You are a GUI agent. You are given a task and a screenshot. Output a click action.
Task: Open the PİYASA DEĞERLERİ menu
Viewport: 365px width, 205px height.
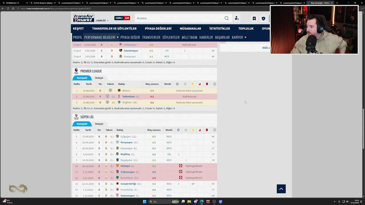click(158, 28)
